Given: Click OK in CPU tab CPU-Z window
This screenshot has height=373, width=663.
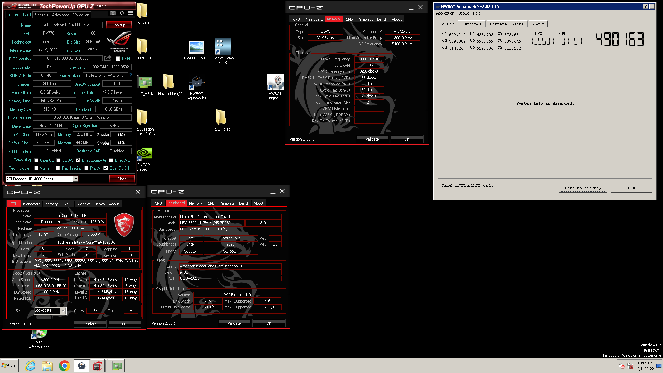Looking at the screenshot, I should pyautogui.click(x=124, y=324).
